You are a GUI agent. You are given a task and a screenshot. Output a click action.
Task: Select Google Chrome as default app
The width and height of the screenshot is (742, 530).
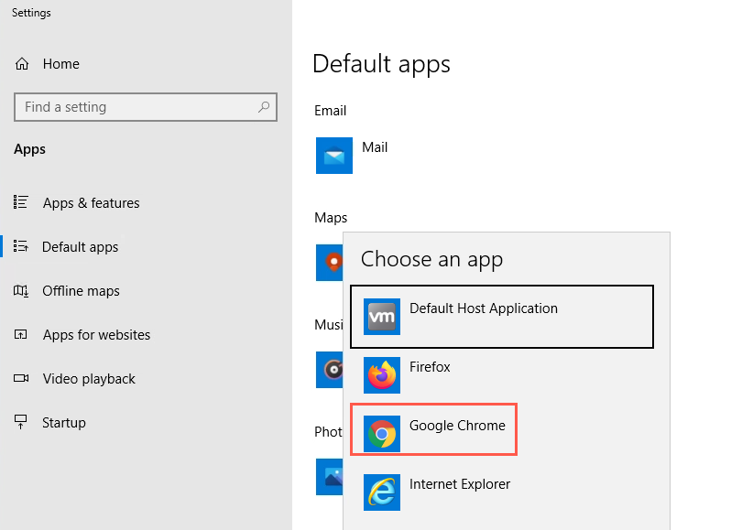pyautogui.click(x=457, y=426)
